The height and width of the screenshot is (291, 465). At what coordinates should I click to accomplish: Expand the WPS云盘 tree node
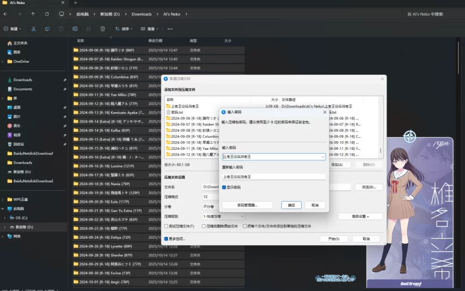[x=3, y=199]
